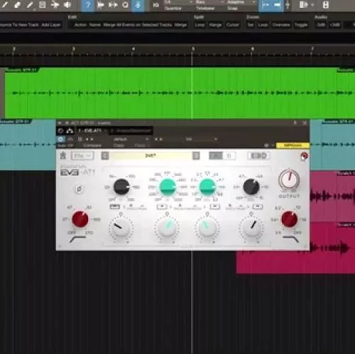Click the sidechain field in plugin header
This screenshot has height=354, width=355.
[x=131, y=131]
